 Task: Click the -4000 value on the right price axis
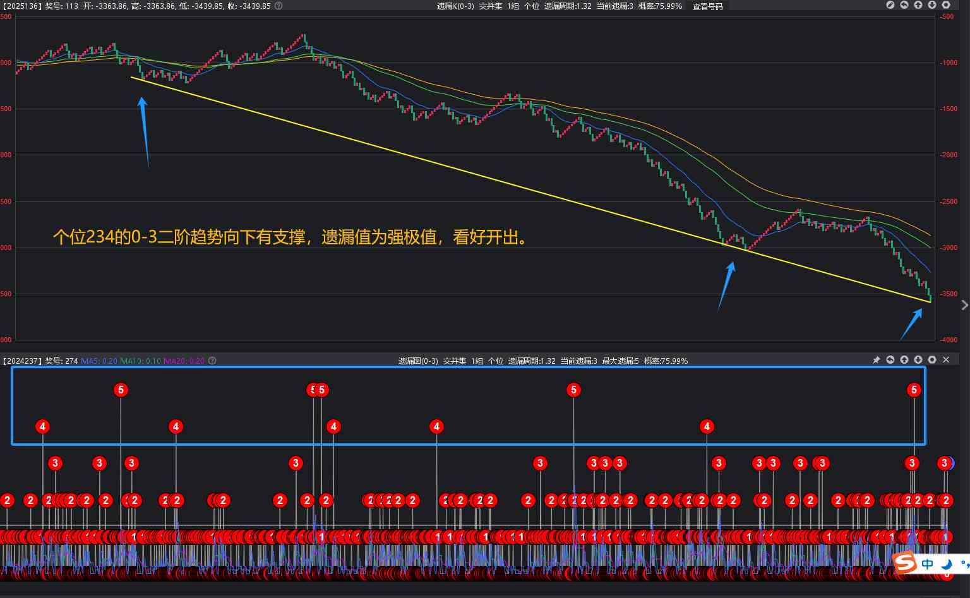click(x=949, y=340)
